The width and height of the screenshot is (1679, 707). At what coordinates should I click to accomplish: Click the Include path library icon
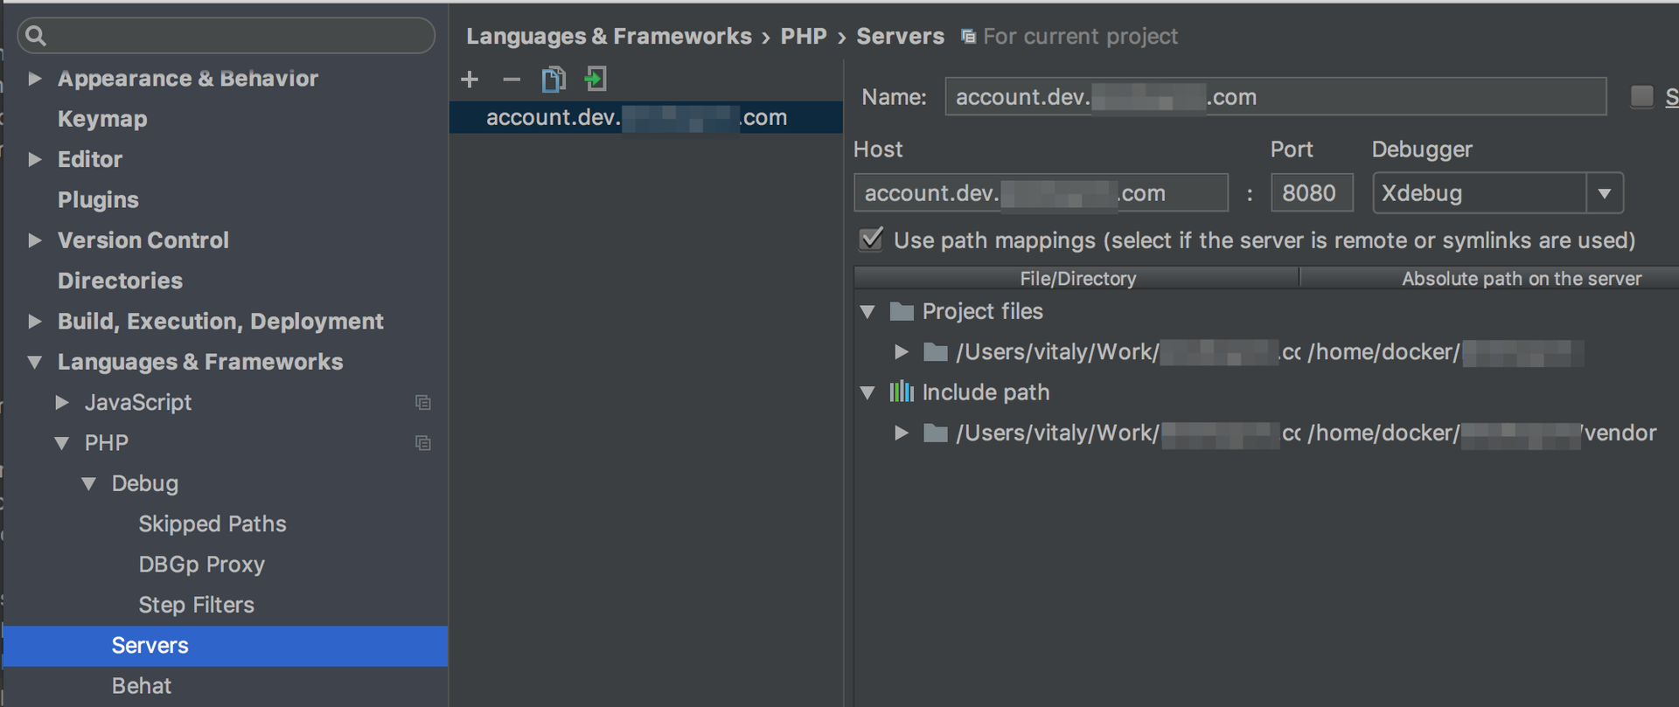(x=902, y=392)
